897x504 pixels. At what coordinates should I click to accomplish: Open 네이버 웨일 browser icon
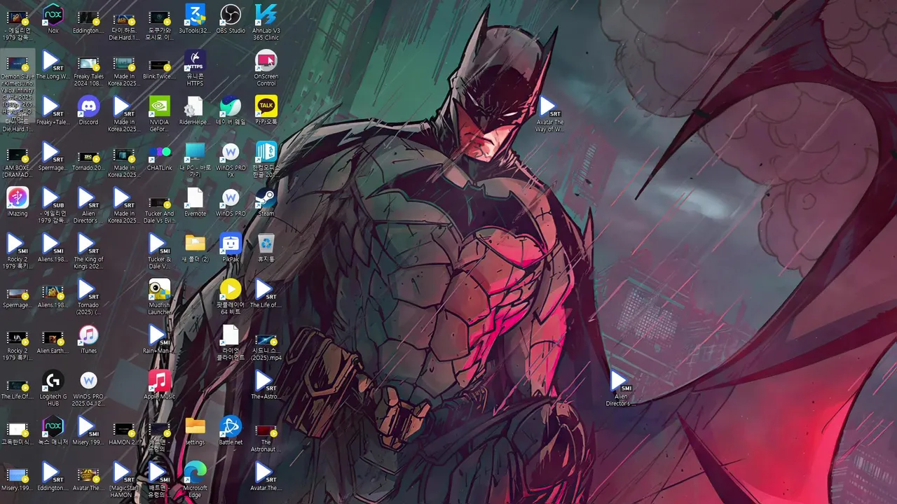pos(231,111)
